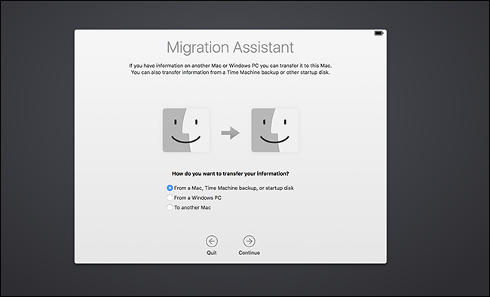Click the battery status icon
The image size is (490, 297).
click(x=378, y=33)
